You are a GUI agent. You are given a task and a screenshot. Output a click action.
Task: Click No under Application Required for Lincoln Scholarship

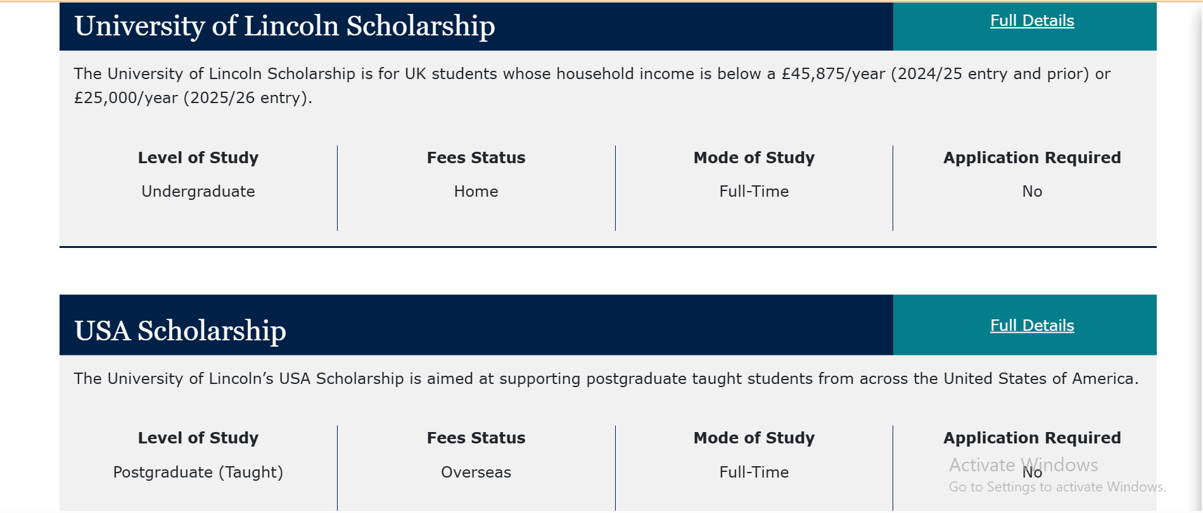1031,191
